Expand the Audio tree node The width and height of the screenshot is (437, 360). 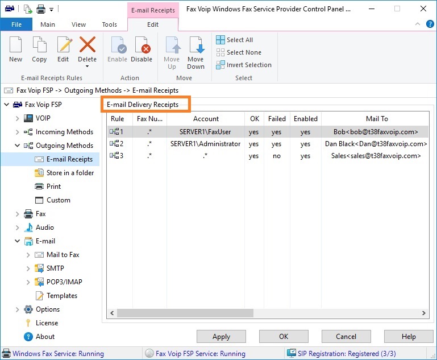click(17, 227)
